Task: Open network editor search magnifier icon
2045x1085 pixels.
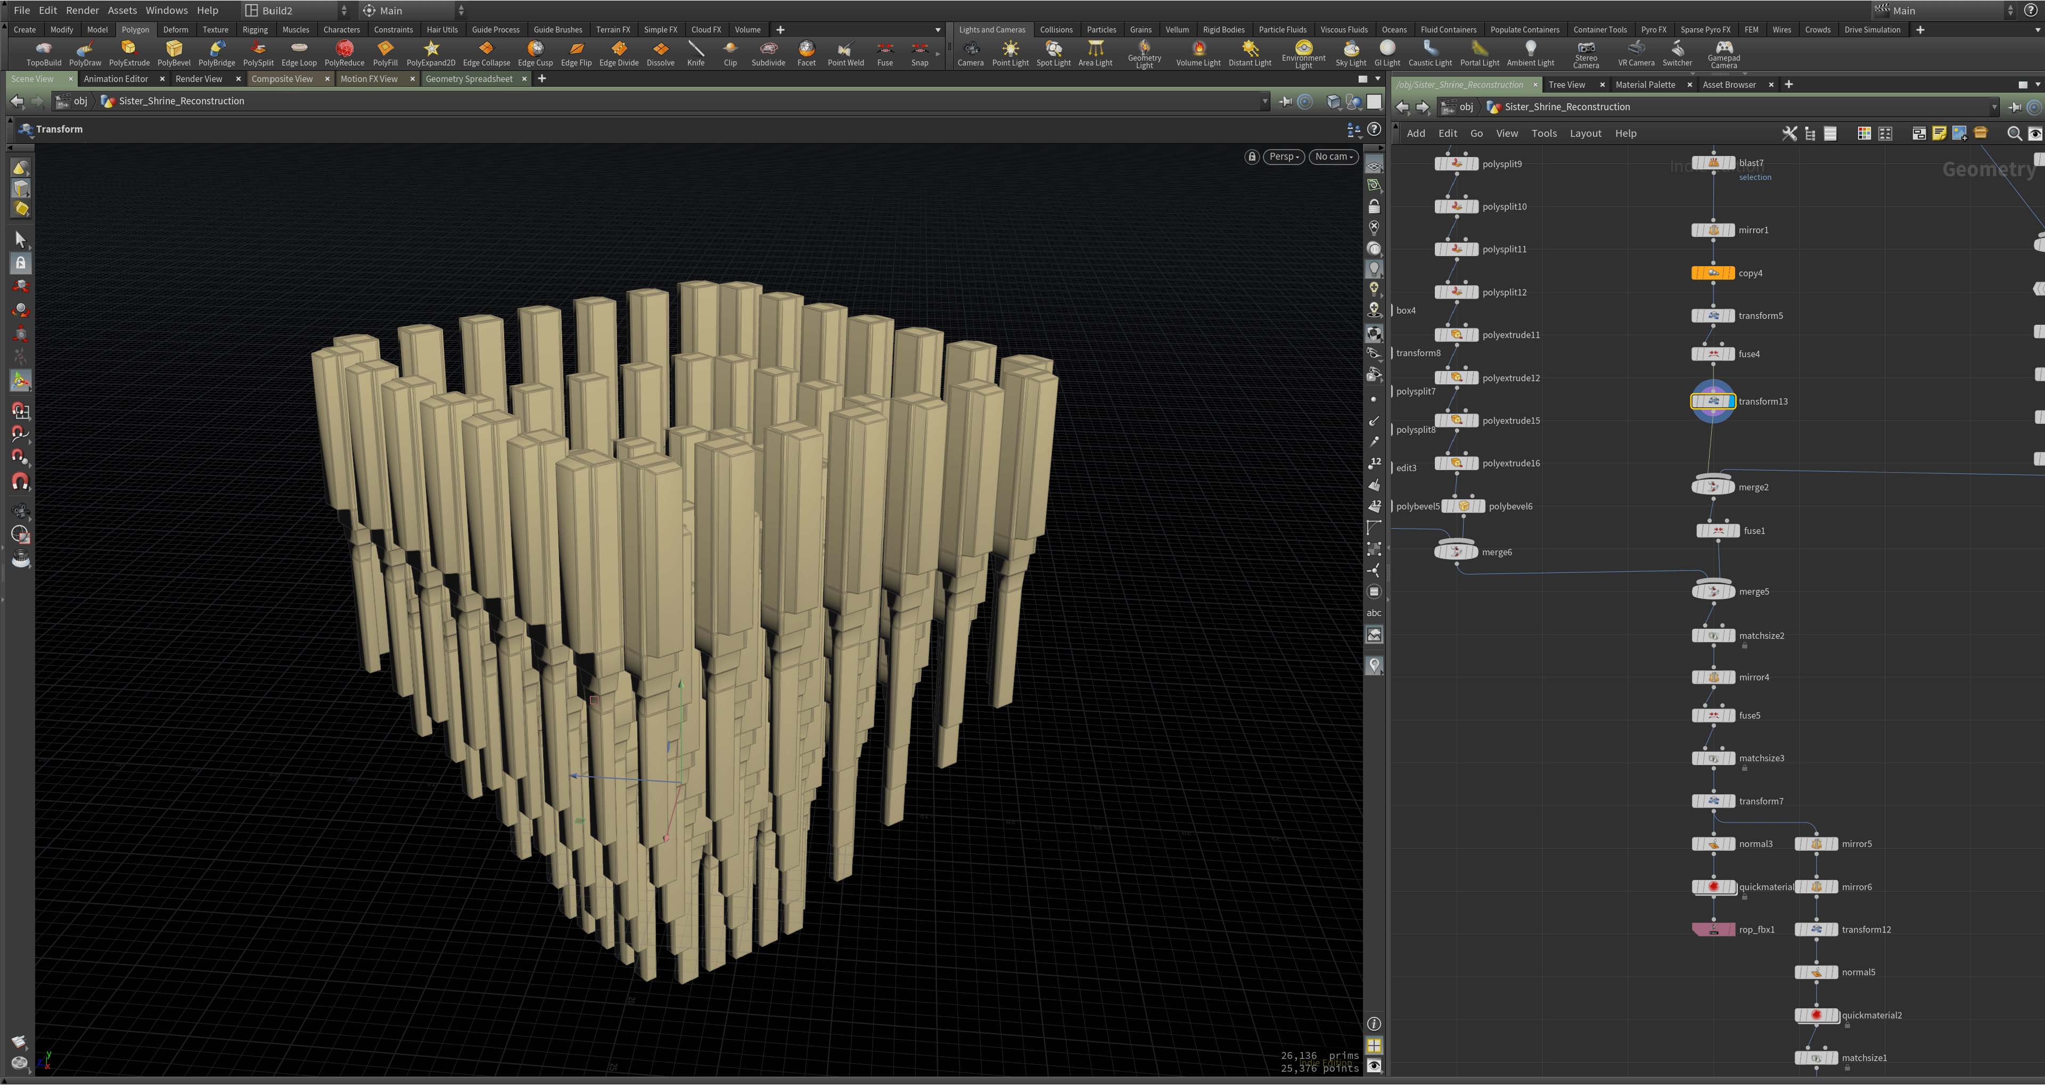Action: coord(2014,133)
